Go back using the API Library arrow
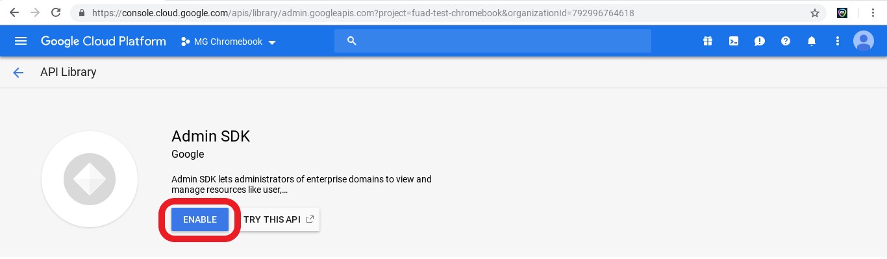The height and width of the screenshot is (259, 887). 18,73
